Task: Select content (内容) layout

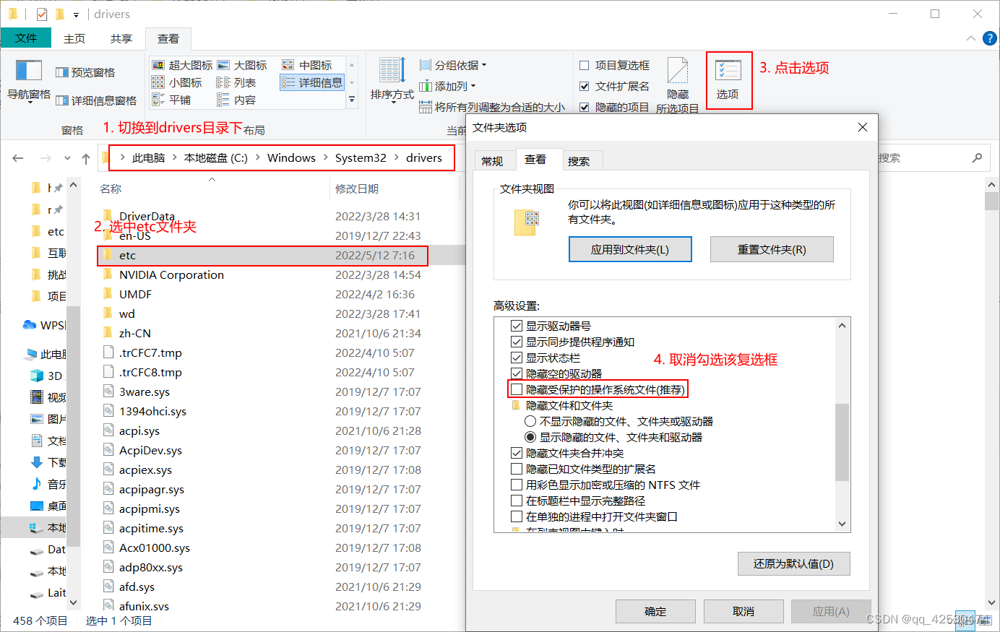Action: coord(236,100)
